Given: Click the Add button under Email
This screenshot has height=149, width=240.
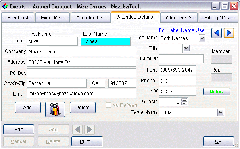Looking at the screenshot, I should 28,108.
